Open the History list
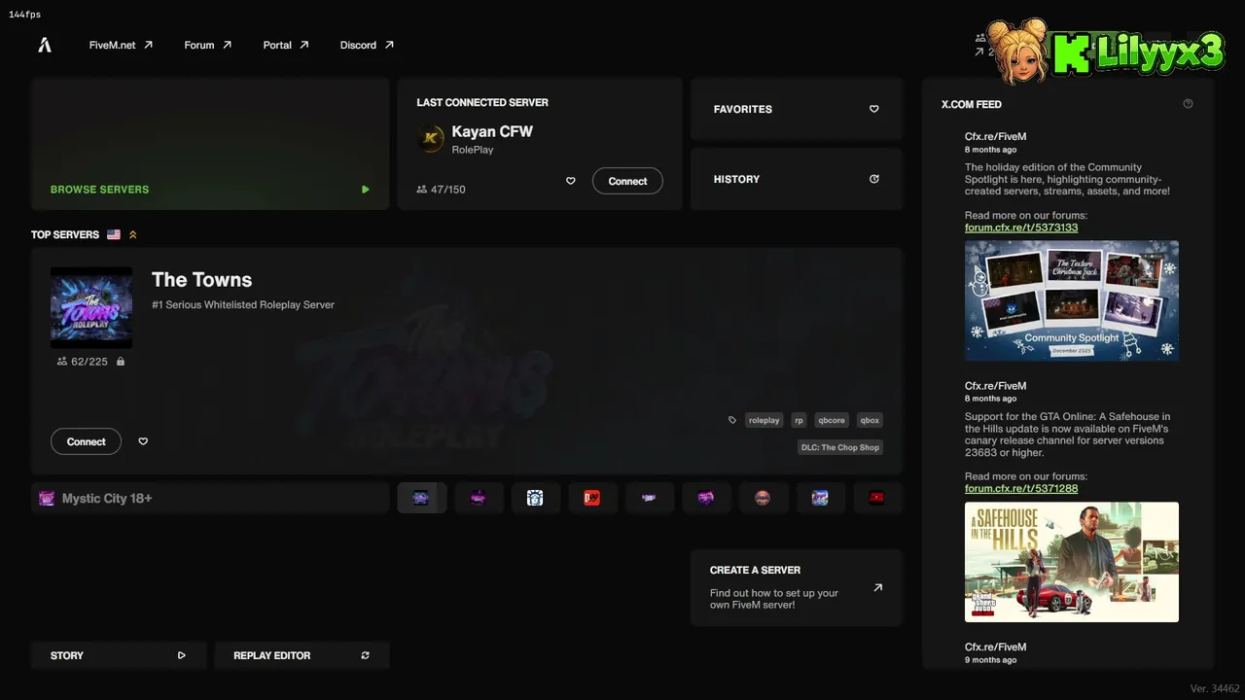This screenshot has width=1245, height=700. click(797, 179)
